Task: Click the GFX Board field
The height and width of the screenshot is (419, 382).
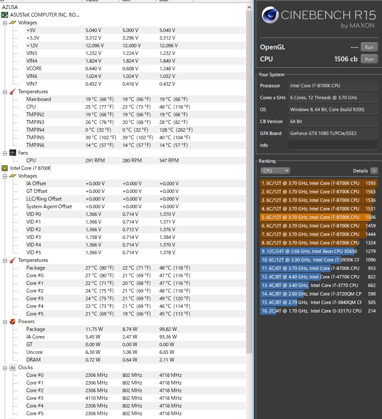Action: [x=333, y=133]
